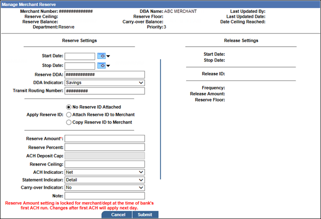Click the disabled ACH Deposit Cap field
Image resolution: width=321 pixels, height=219 pixels.
click(x=104, y=156)
